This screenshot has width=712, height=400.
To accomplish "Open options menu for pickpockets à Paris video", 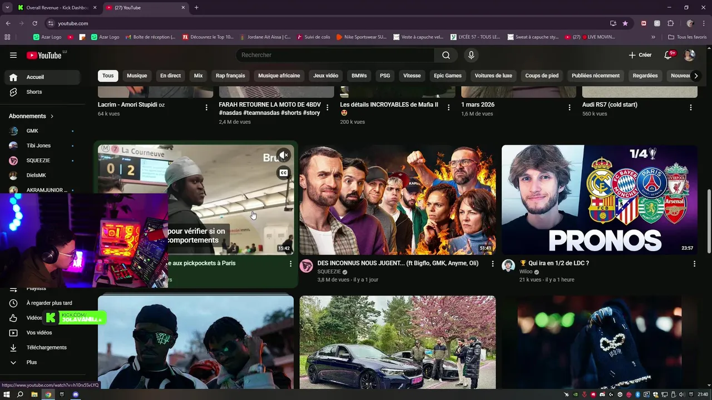I will coord(290,264).
